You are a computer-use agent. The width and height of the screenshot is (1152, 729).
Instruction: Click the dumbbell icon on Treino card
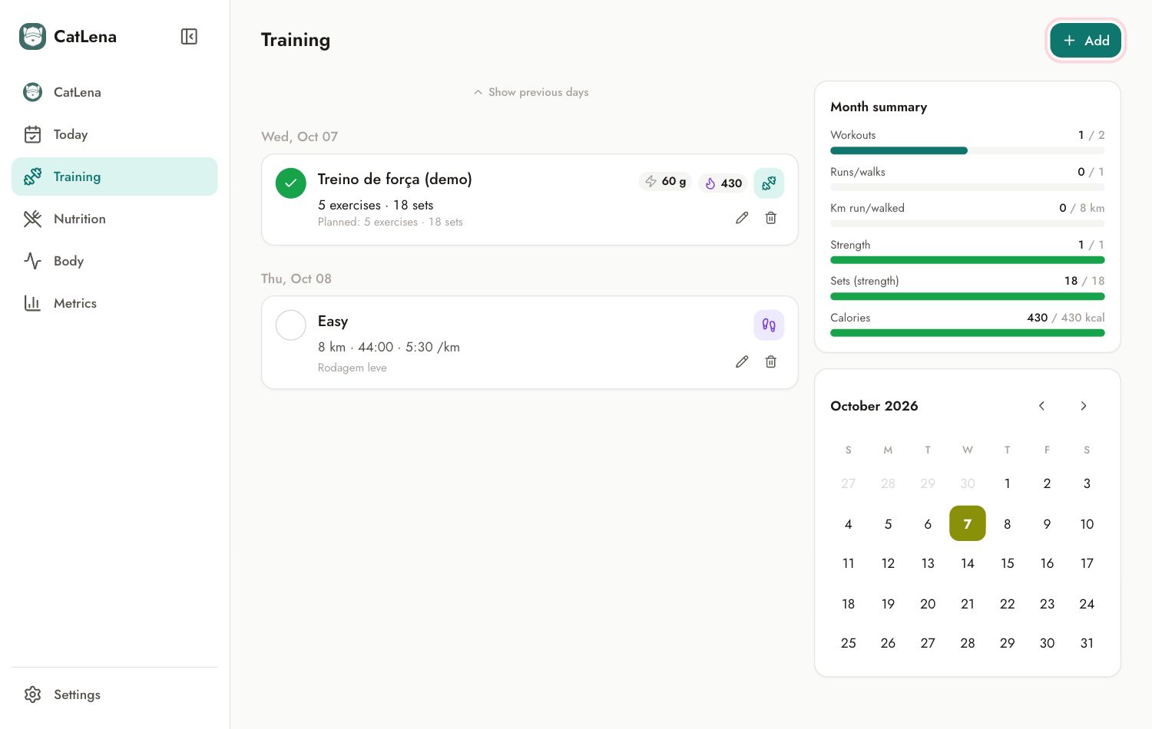[769, 183]
